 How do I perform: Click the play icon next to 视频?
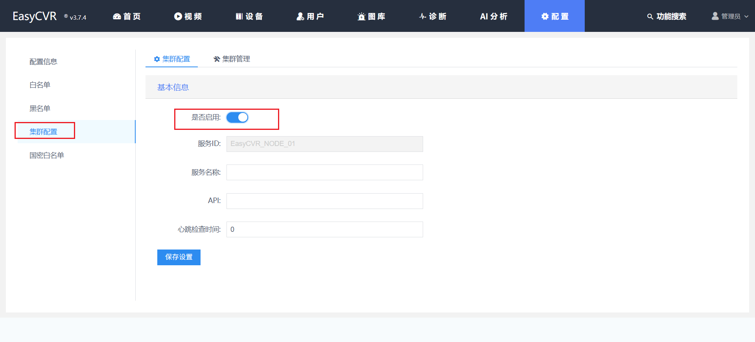pyautogui.click(x=178, y=17)
